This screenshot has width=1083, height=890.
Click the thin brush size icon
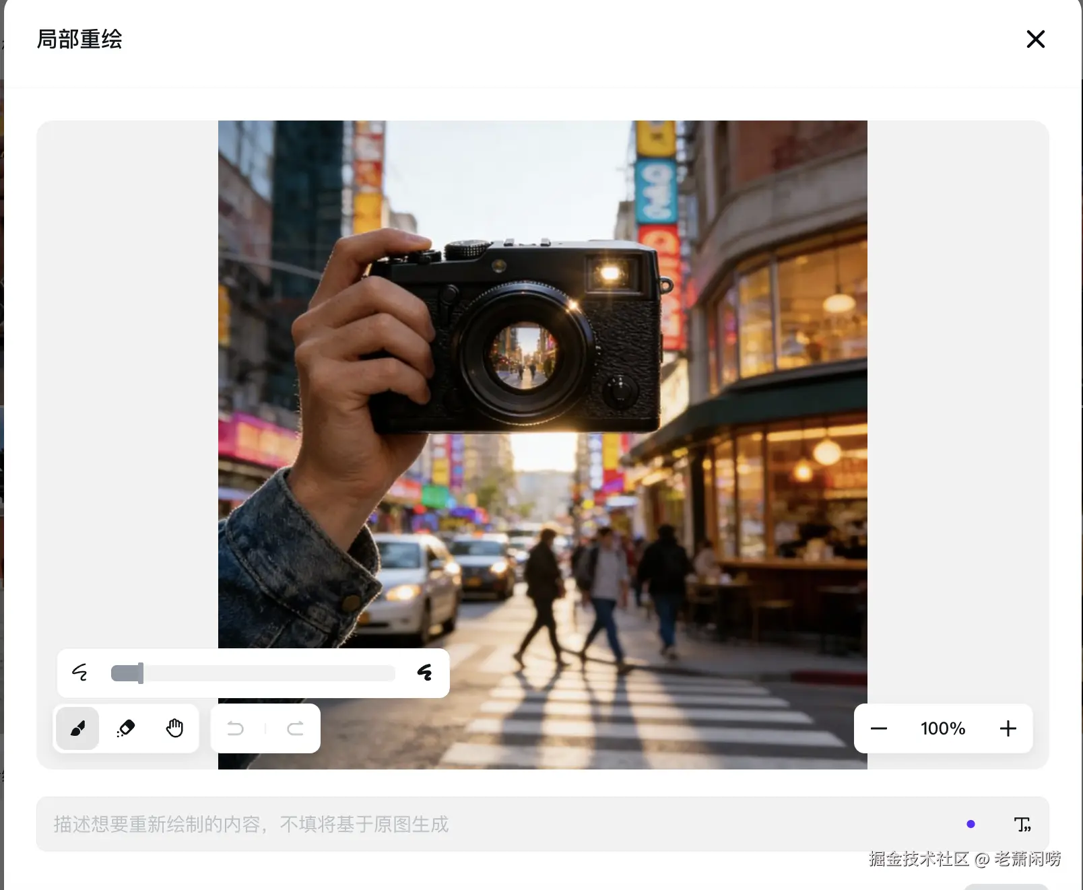pos(80,673)
